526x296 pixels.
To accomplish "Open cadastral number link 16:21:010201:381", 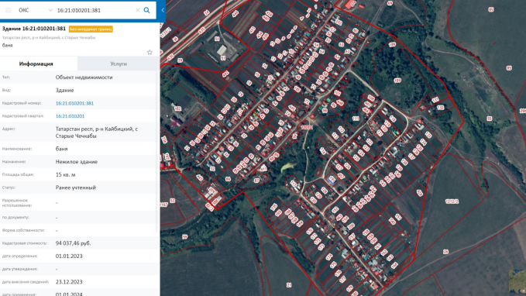I will tap(74, 103).
